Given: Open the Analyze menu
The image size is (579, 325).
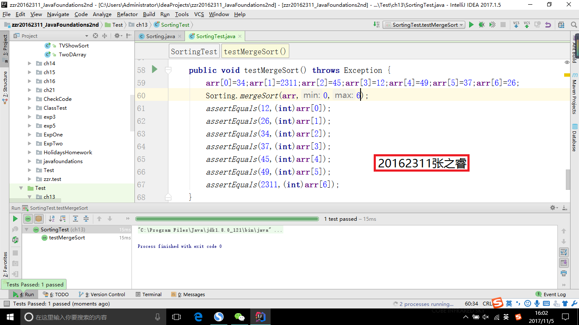Looking at the screenshot, I should coord(102,14).
